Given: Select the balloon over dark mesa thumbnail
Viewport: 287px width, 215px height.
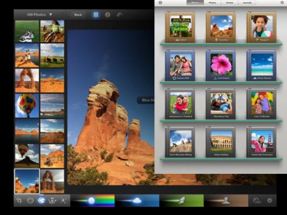Looking at the screenshot, I should 27,156.
